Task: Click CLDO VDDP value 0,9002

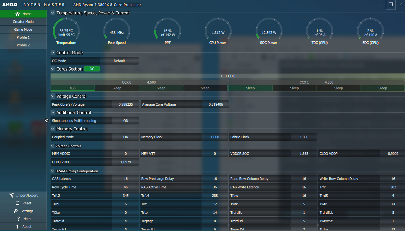Action: click(x=393, y=154)
